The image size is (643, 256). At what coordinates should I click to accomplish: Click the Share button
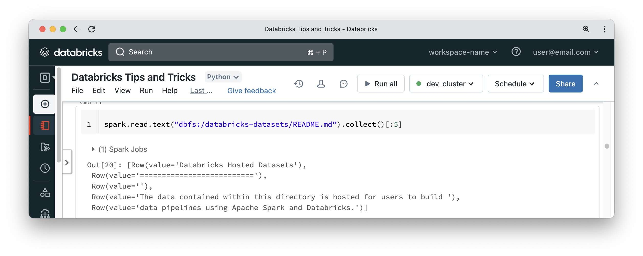(x=566, y=84)
